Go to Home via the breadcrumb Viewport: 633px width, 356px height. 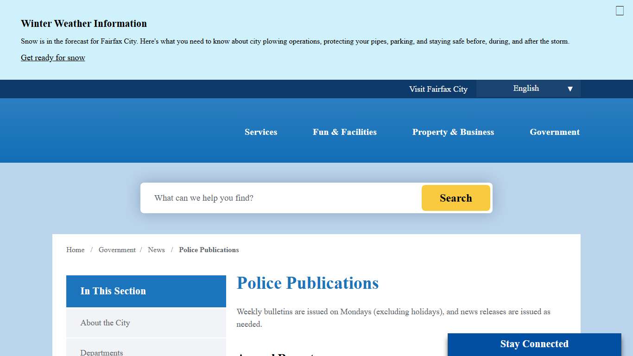click(75, 250)
